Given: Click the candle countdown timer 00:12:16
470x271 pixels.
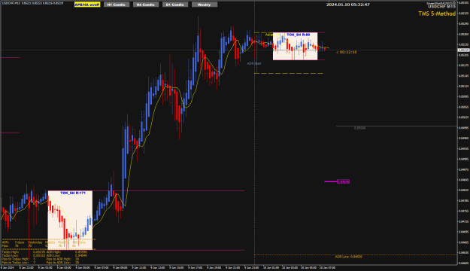Looking at the screenshot, I should [347, 52].
